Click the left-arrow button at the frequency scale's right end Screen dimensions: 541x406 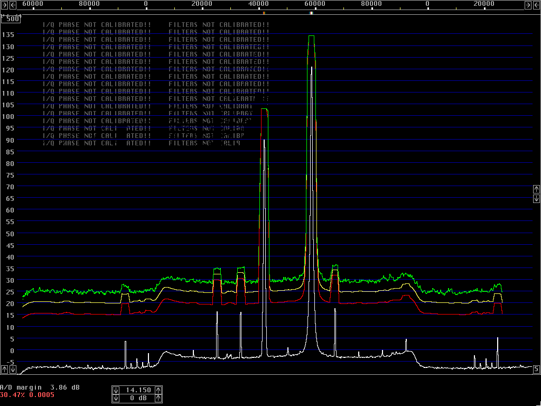537,5
